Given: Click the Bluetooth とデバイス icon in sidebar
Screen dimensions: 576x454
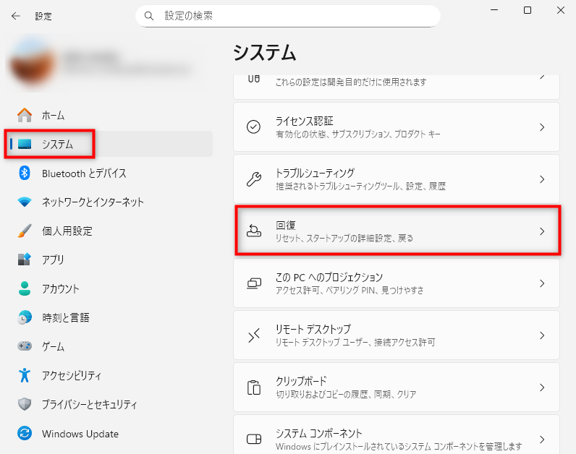Looking at the screenshot, I should pos(25,174).
